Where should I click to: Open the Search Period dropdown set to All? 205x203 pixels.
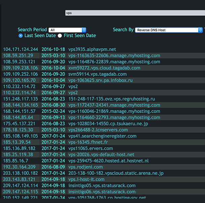pos(67,30)
